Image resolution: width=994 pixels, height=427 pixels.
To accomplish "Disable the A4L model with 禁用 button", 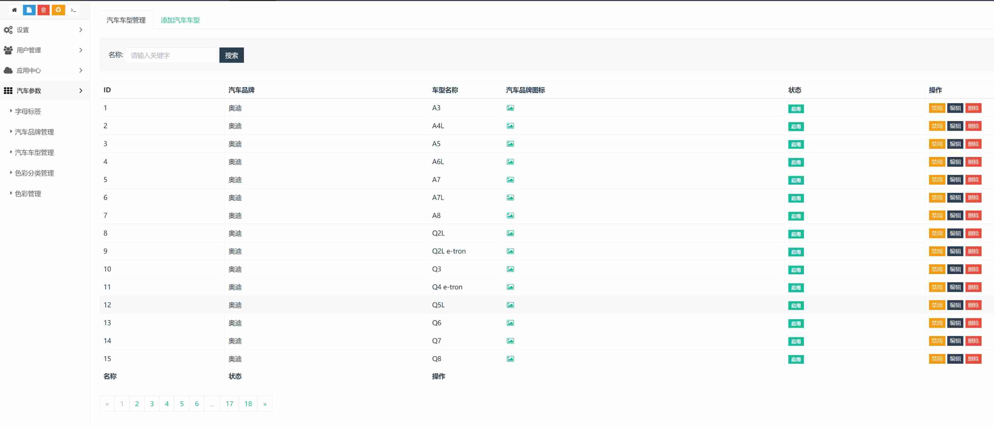I will pyautogui.click(x=937, y=126).
